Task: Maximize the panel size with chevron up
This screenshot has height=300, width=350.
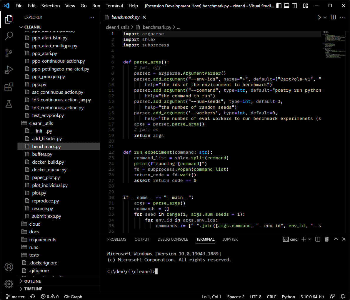Action: tap(336, 239)
